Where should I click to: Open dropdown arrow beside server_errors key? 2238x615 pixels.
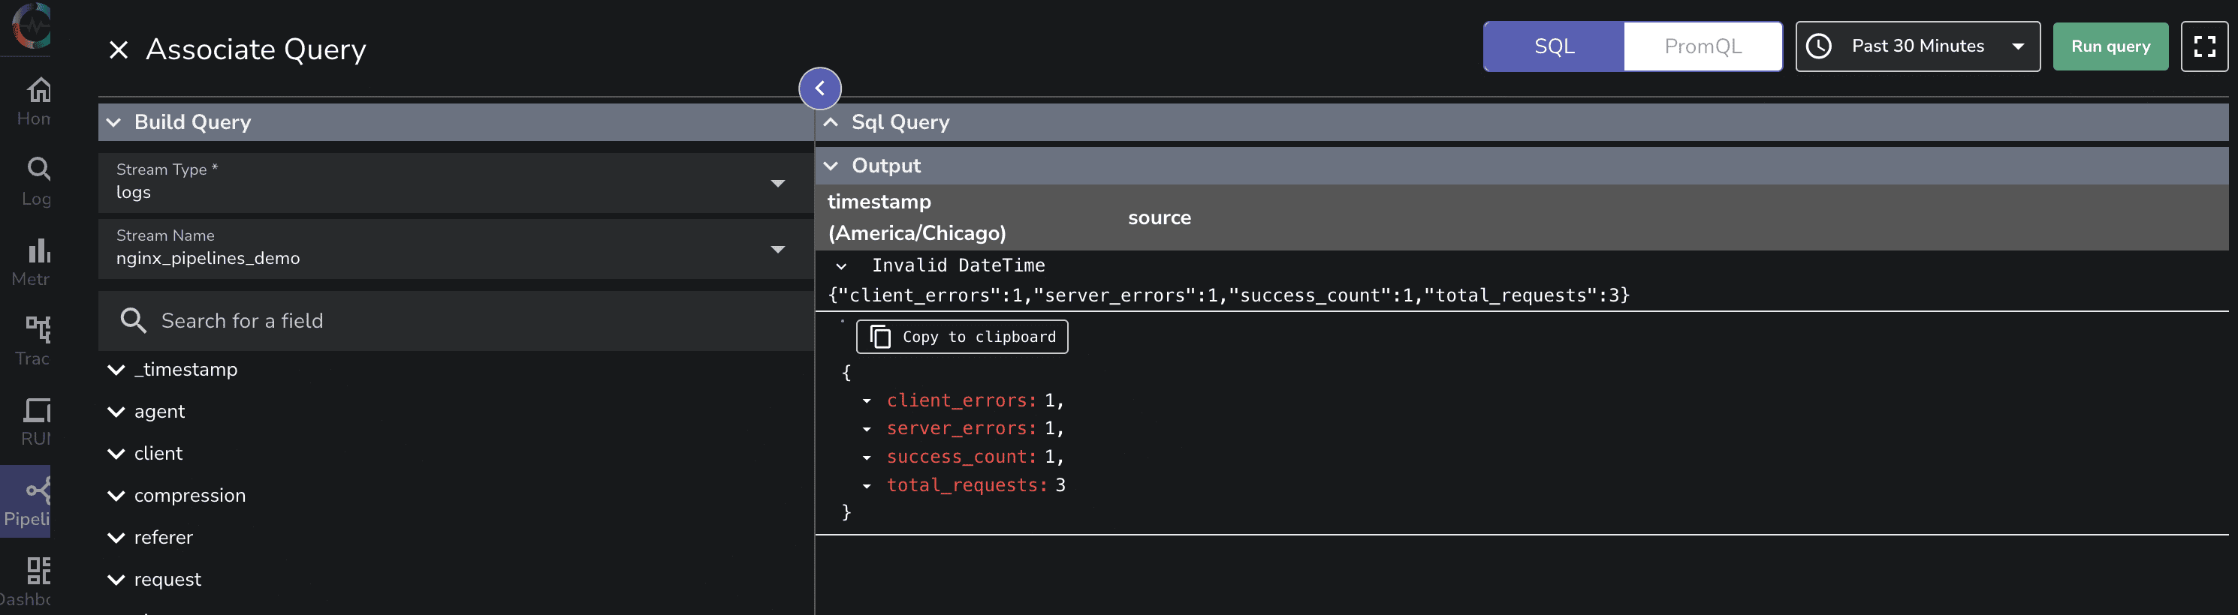866,429
